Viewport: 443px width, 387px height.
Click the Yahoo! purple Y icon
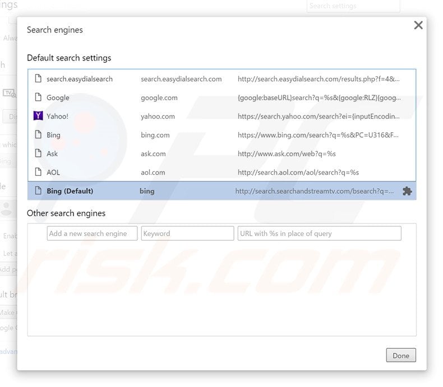coord(38,115)
